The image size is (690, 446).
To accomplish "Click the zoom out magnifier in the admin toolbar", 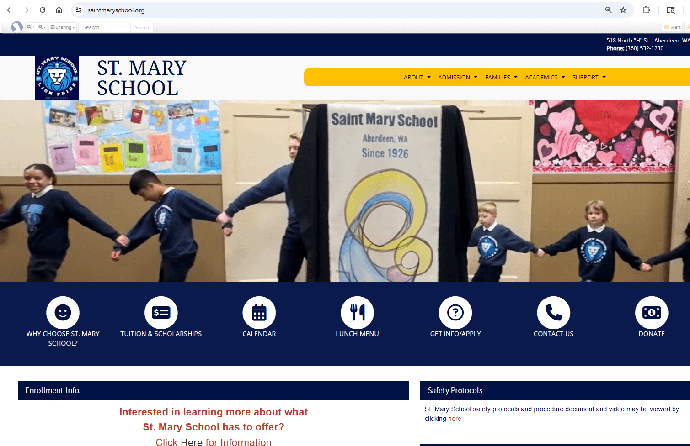I will coord(42,27).
